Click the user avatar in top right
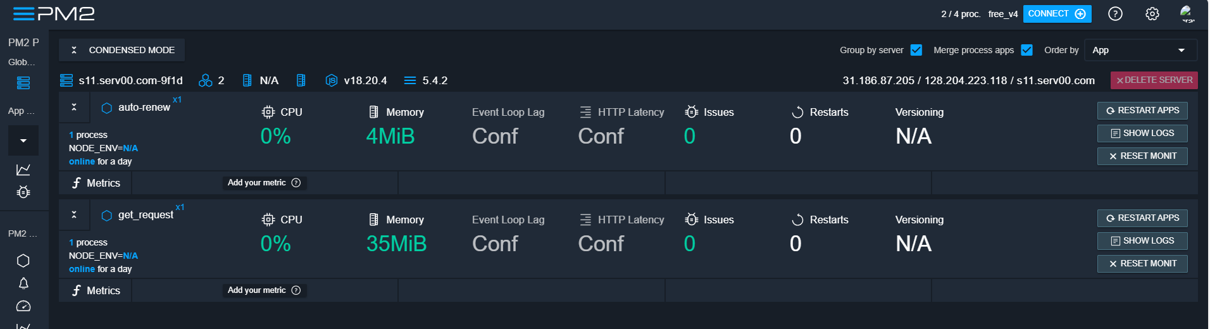1210x329 pixels. (1187, 14)
